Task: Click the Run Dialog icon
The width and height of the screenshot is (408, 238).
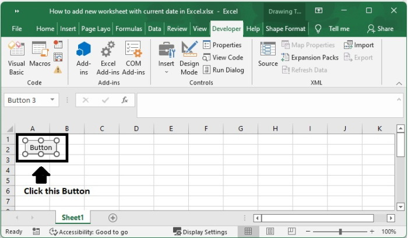Action: tap(207, 70)
